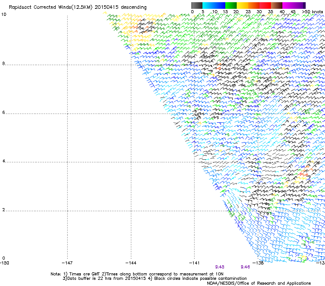
Task: Click the 'Rapidscat Corrected Winds(12.5KM)' title text
Action: 51,7
